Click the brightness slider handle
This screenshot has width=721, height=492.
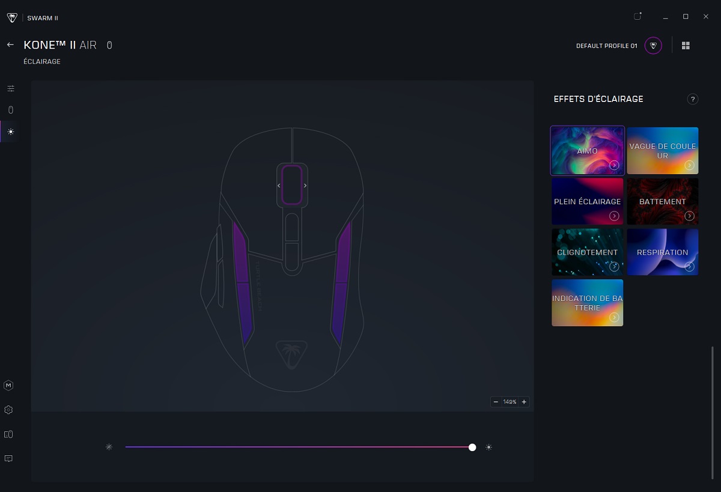tap(472, 447)
